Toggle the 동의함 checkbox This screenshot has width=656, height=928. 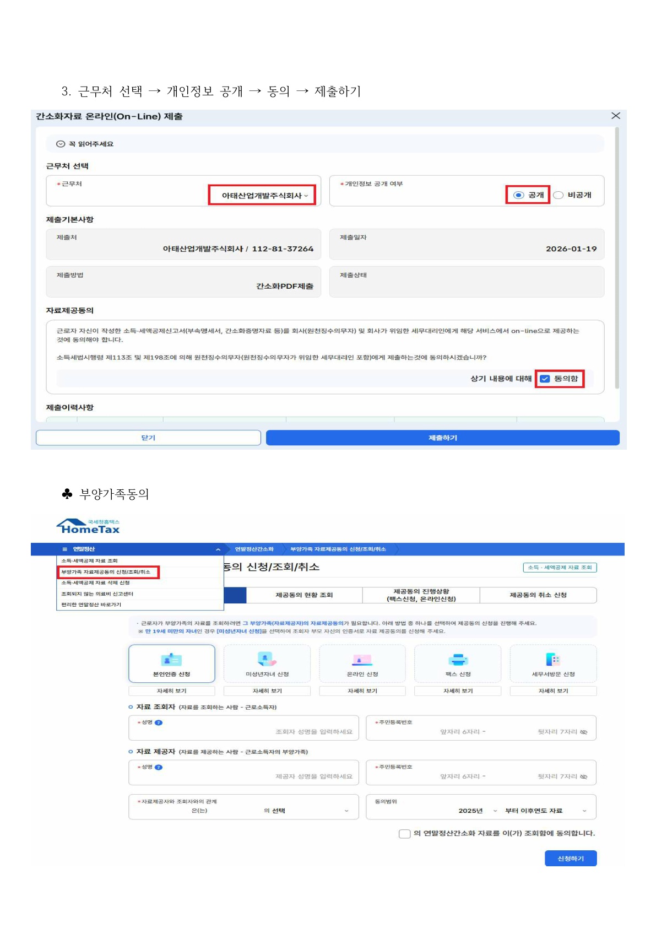tap(545, 379)
